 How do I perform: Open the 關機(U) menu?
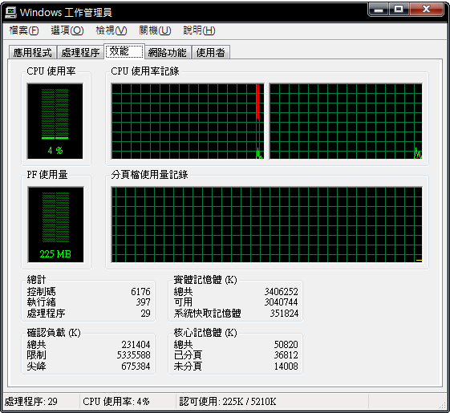[x=155, y=30]
